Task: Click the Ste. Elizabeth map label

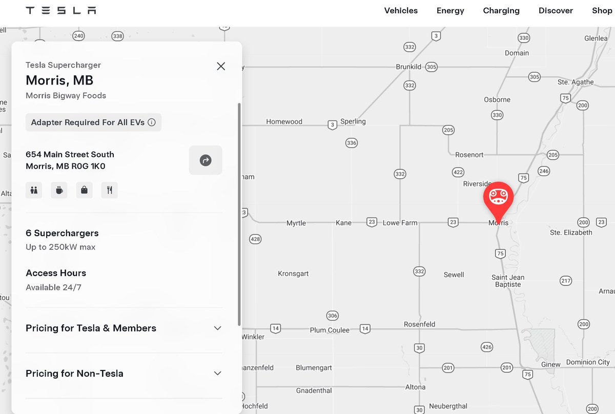Action: pos(571,232)
